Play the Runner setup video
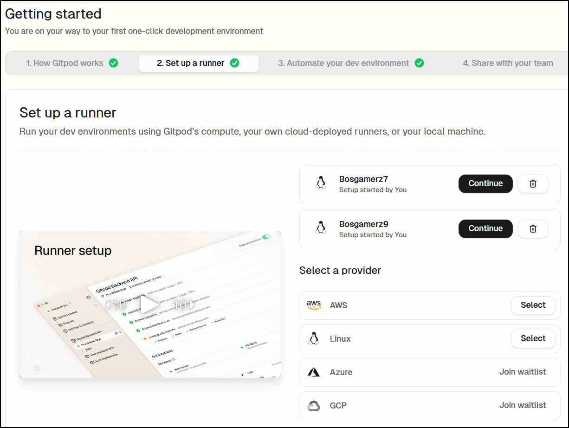This screenshot has width=569, height=428. point(149,305)
